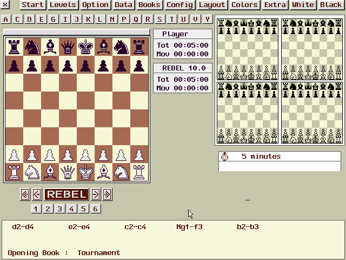Screen dimensions: 346x260
Task: Choose the top-left mini board layout
Action: pyautogui.click(x=248, y=49)
